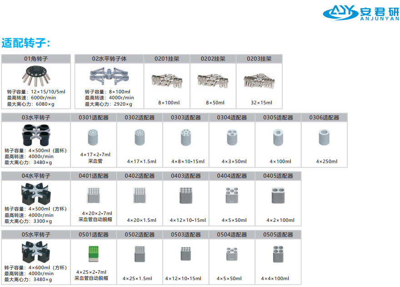Click the 0301 adapter blood tube image

(93, 137)
